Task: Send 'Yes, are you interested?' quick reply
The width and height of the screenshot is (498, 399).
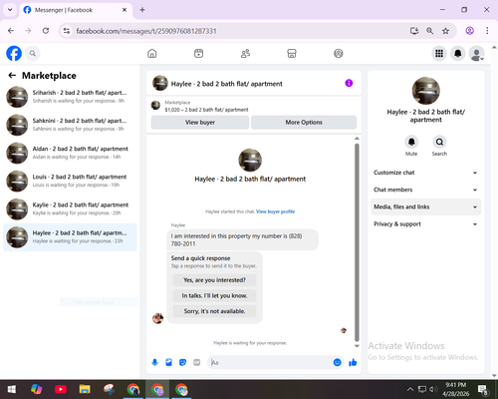Action: point(214,280)
